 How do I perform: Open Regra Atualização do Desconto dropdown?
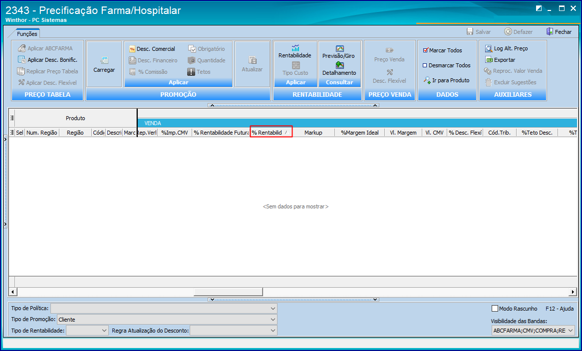[273, 331]
